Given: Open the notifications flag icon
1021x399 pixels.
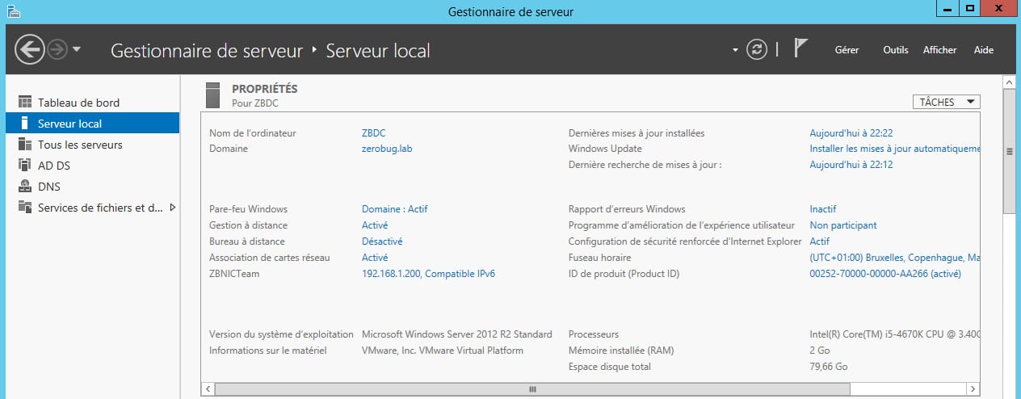Looking at the screenshot, I should 800,49.
